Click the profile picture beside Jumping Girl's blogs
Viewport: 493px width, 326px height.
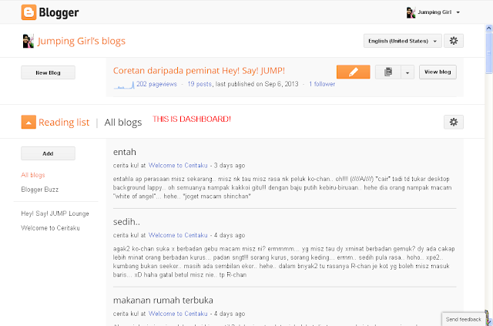tap(28, 41)
